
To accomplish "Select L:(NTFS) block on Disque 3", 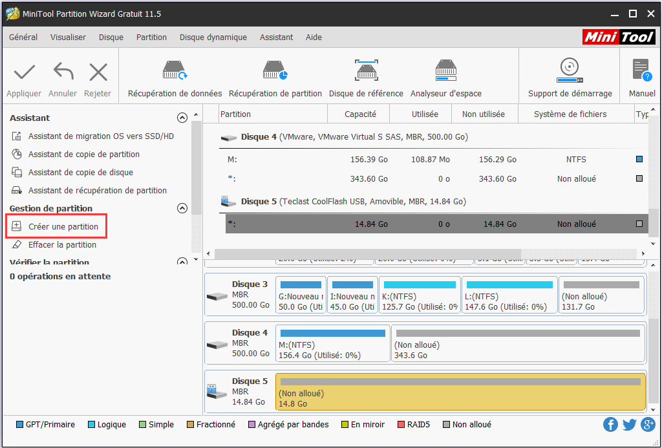I will click(x=509, y=295).
